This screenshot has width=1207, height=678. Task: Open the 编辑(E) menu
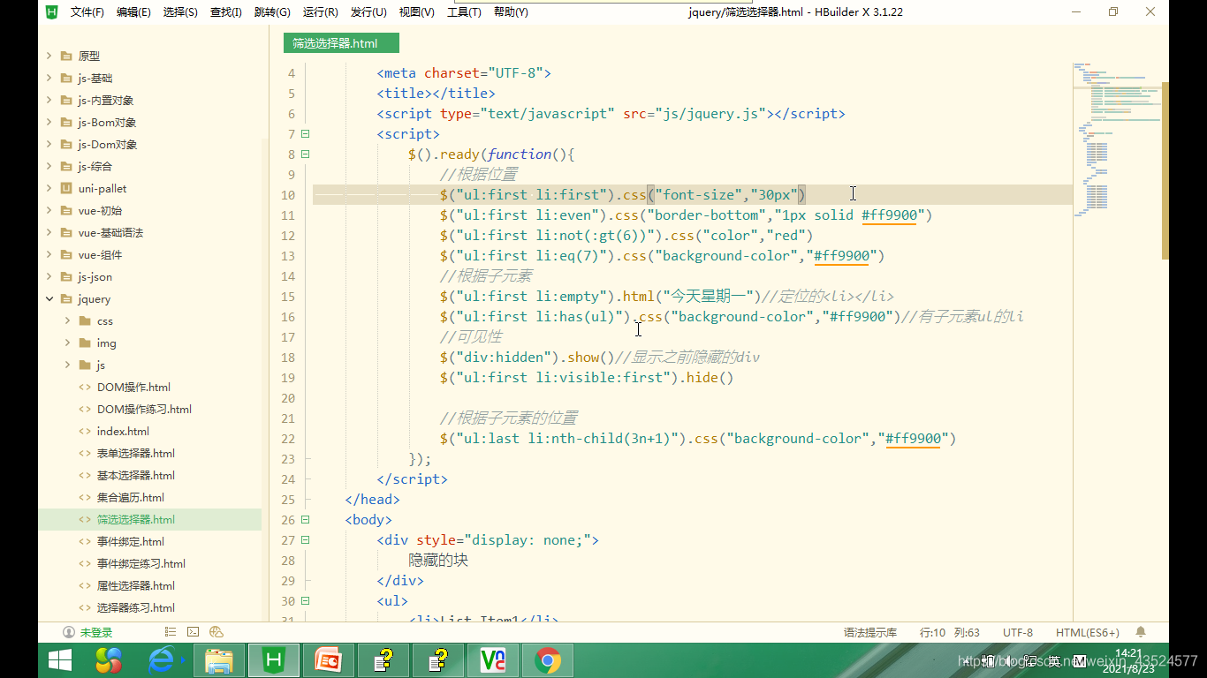(x=133, y=12)
